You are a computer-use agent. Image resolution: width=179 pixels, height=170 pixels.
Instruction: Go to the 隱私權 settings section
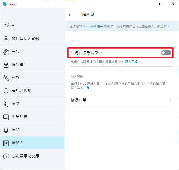click(32, 65)
